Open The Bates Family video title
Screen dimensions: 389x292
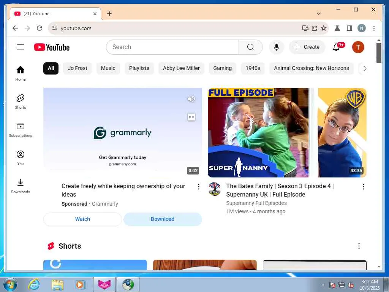[x=280, y=190]
